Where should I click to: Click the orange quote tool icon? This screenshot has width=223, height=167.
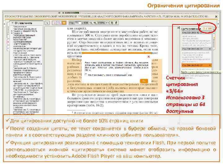(64, 23)
